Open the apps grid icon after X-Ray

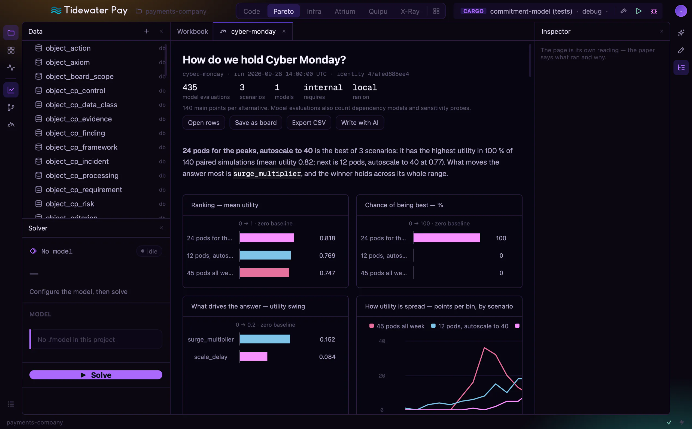436,11
